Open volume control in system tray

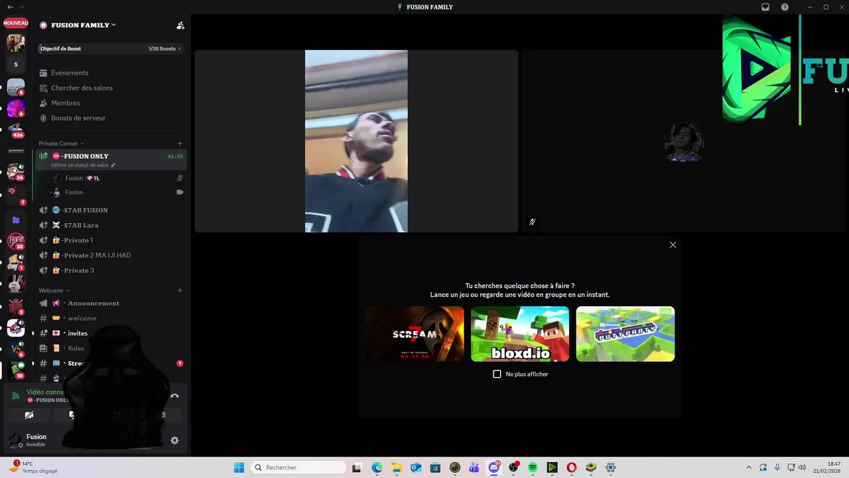click(803, 467)
